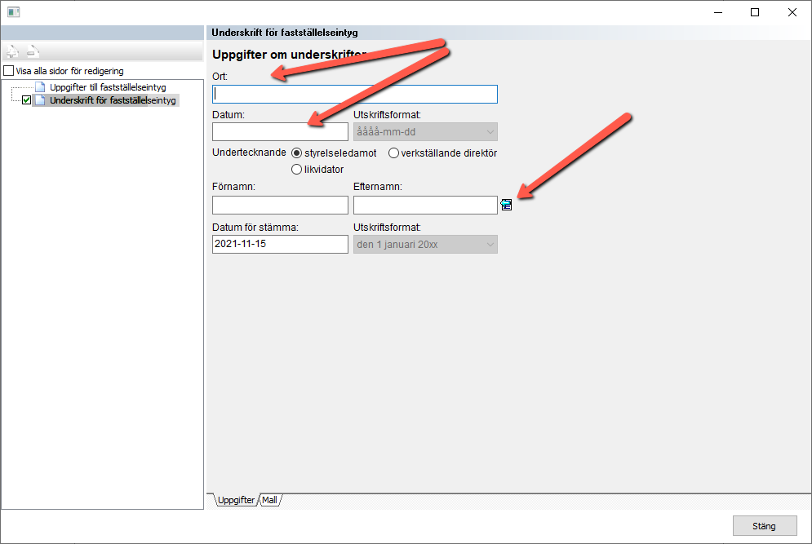
Task: Minimize the window from the title bar
Action: point(718,12)
